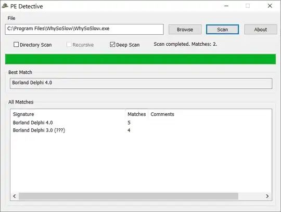Click the left arrow of horizontal scrollbar
This screenshot has width=281, height=212.
pos(15,196)
